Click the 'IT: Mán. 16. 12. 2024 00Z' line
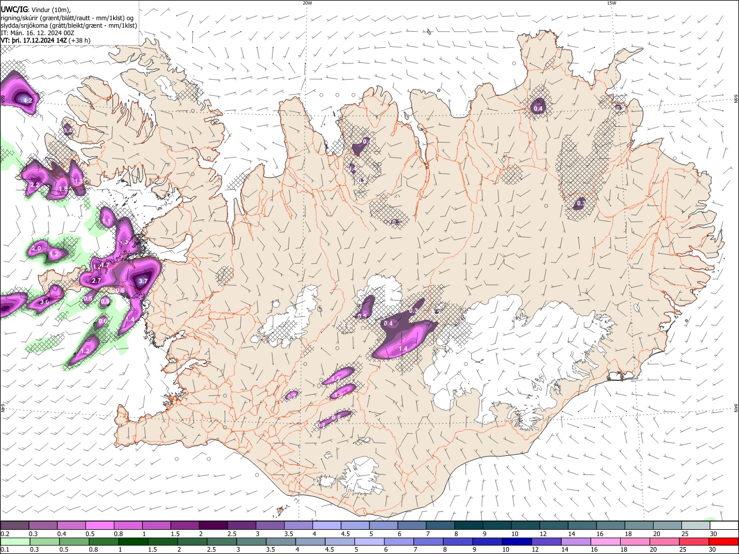The height and width of the screenshot is (554, 739). 38,33
